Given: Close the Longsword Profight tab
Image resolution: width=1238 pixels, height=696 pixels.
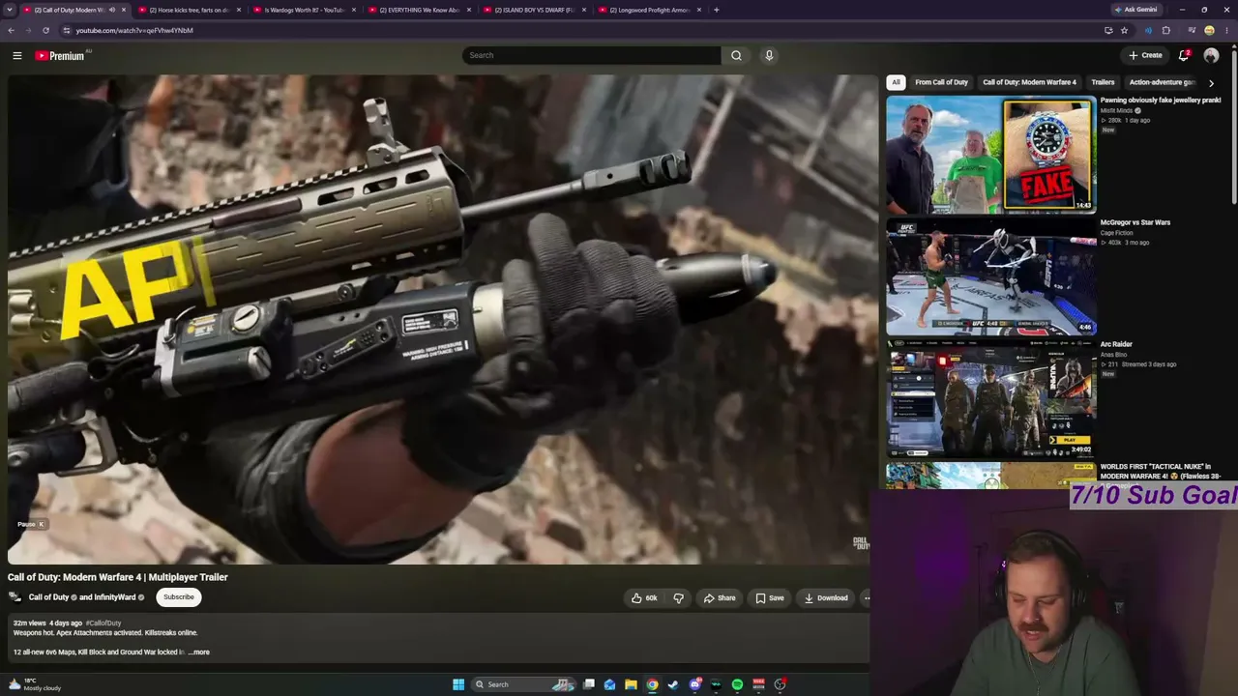Looking at the screenshot, I should [698, 10].
